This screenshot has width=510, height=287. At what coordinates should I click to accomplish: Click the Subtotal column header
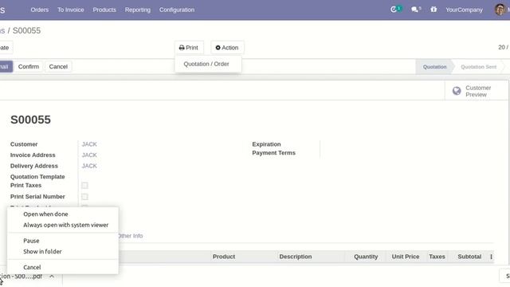469,257
